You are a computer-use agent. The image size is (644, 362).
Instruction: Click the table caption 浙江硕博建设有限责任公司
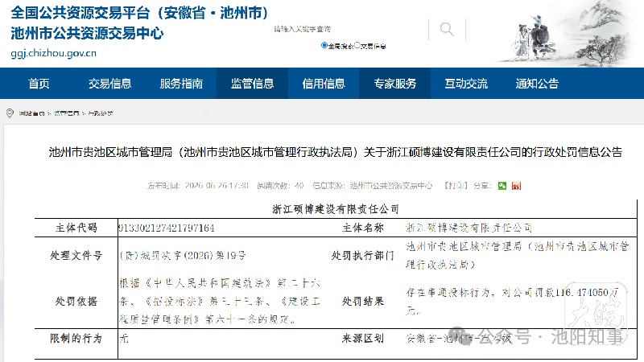[x=336, y=209]
